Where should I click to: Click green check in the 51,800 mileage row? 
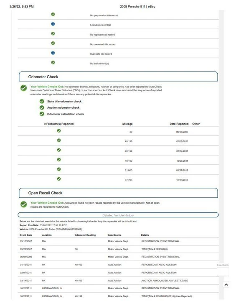pyautogui.click(x=59, y=169)
